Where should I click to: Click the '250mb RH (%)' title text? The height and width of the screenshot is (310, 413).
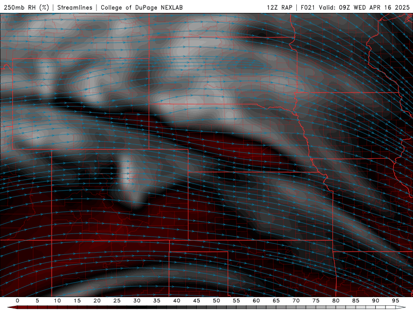click(x=27, y=7)
